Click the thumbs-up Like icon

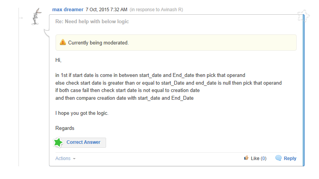pos(246,158)
